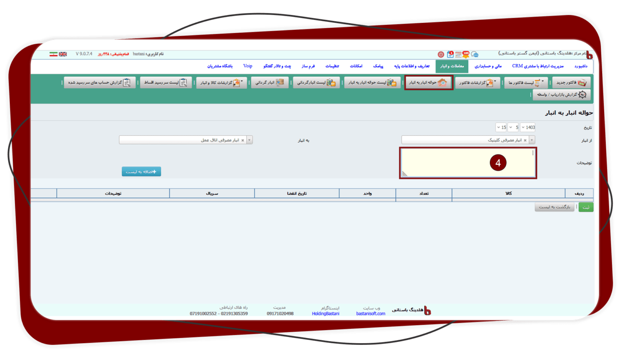Open مدیریت ارتباط با مشتری CRM menu
Screen dimensions: 627x353
[x=538, y=66]
